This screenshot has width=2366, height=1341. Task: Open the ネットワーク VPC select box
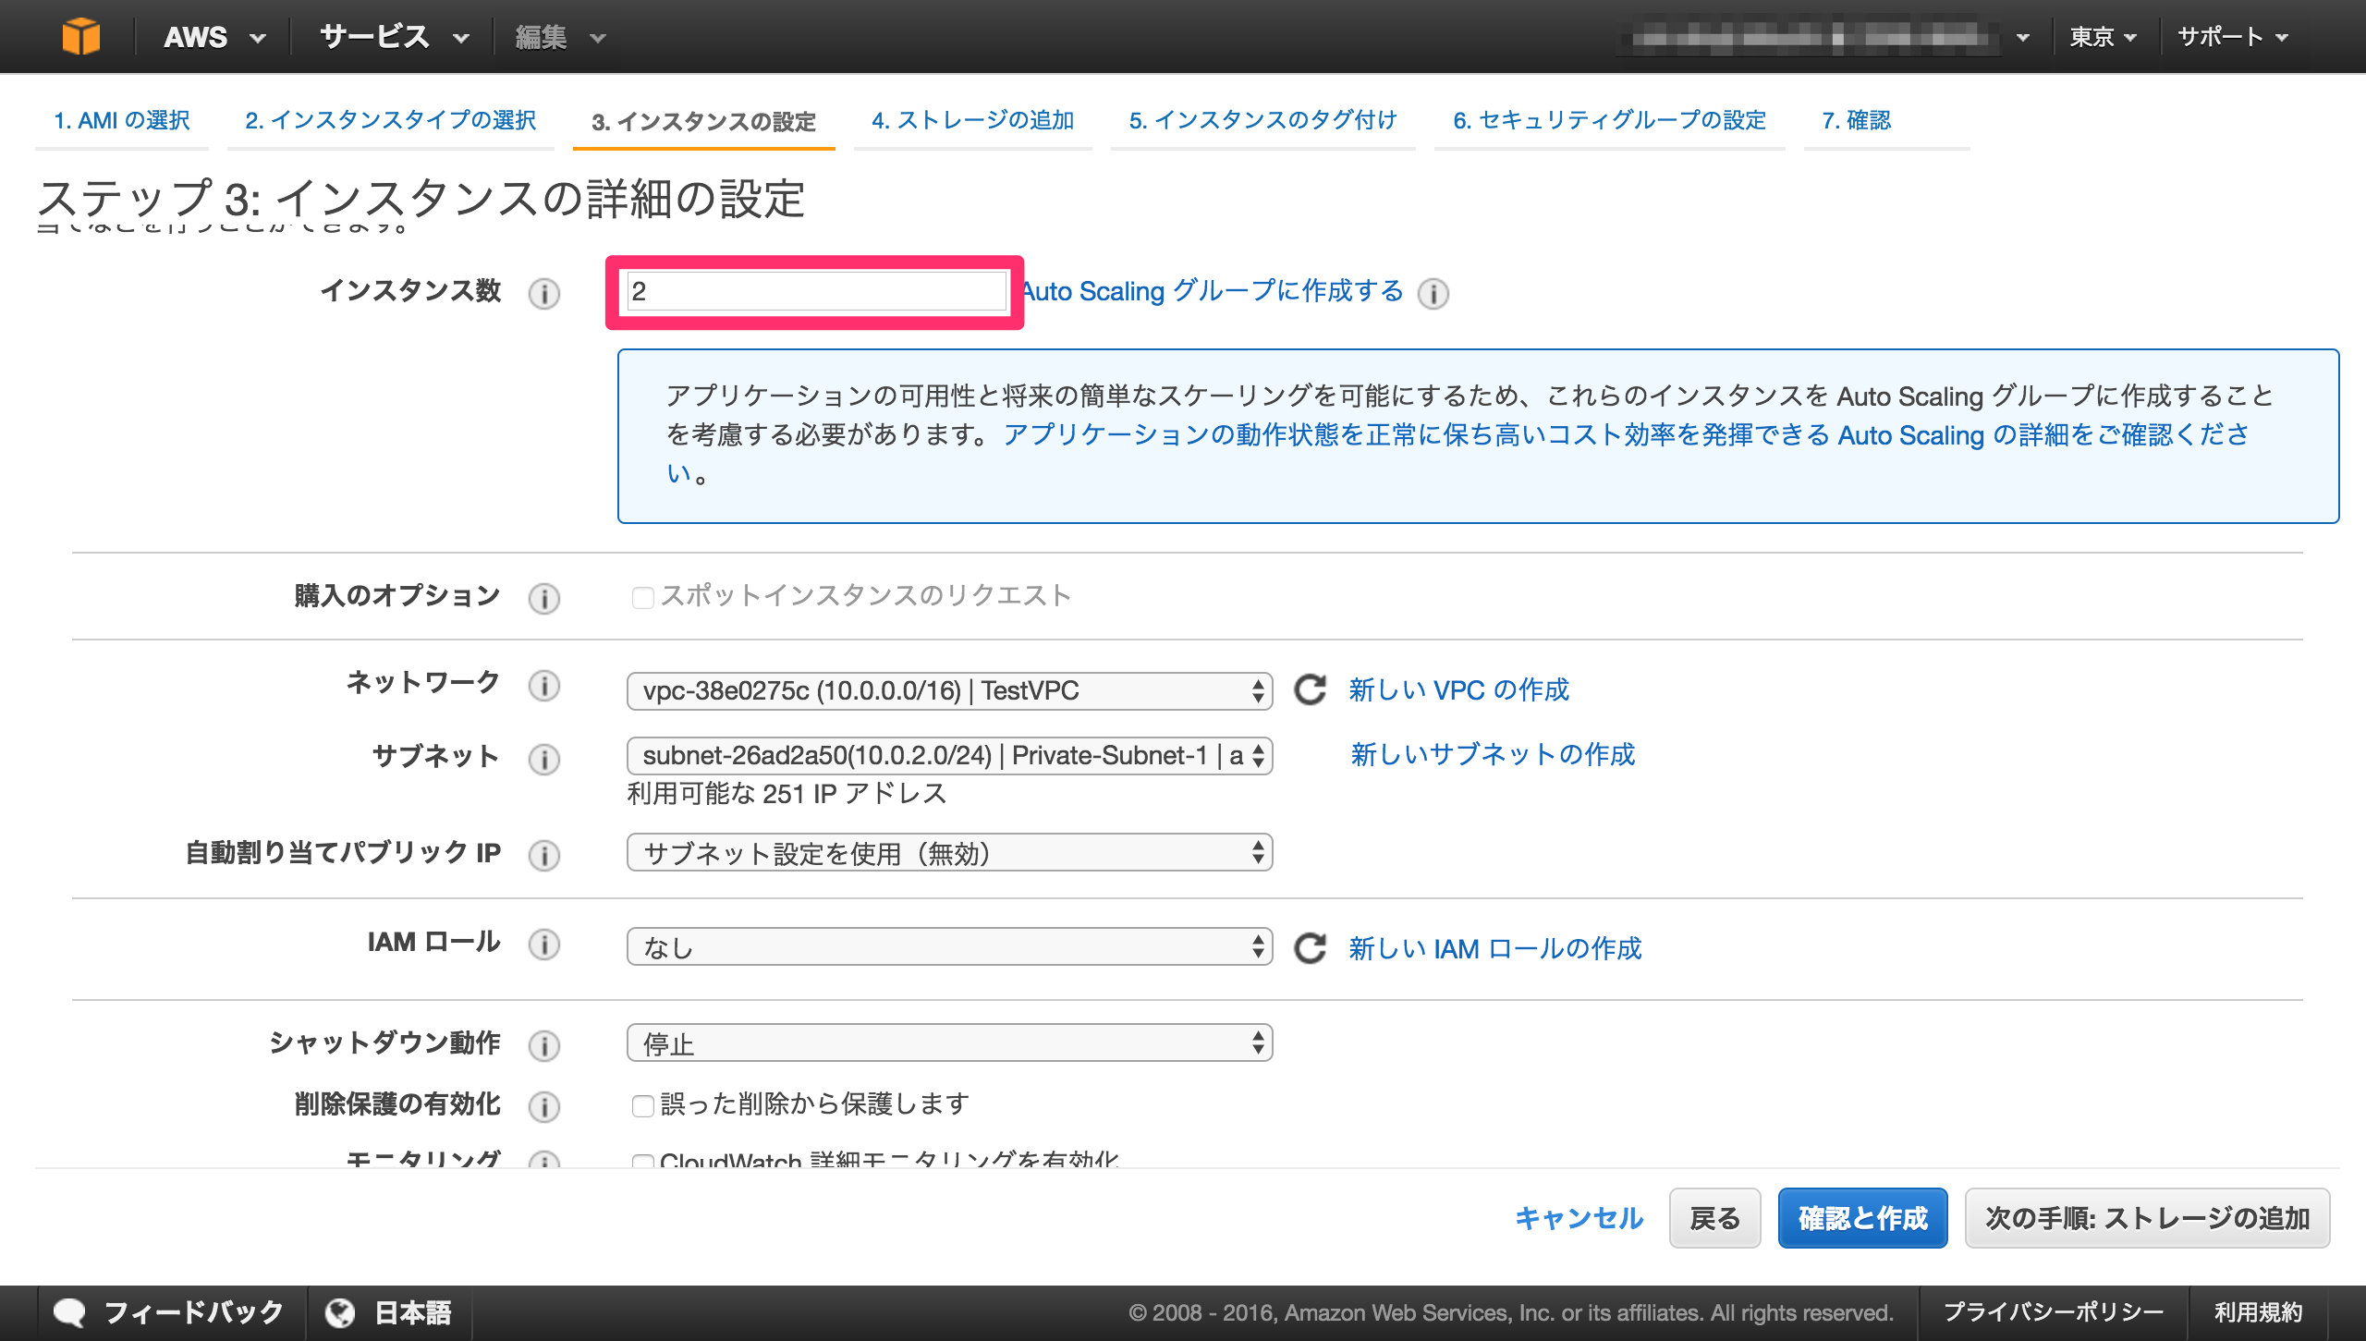pyautogui.click(x=949, y=690)
